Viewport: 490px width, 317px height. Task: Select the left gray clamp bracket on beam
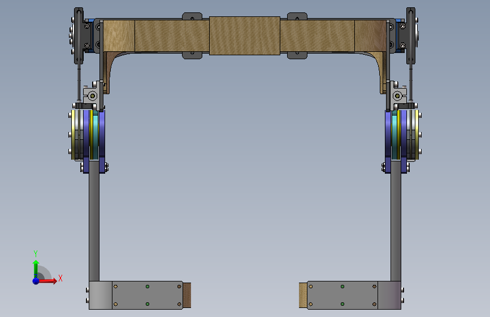192,36
